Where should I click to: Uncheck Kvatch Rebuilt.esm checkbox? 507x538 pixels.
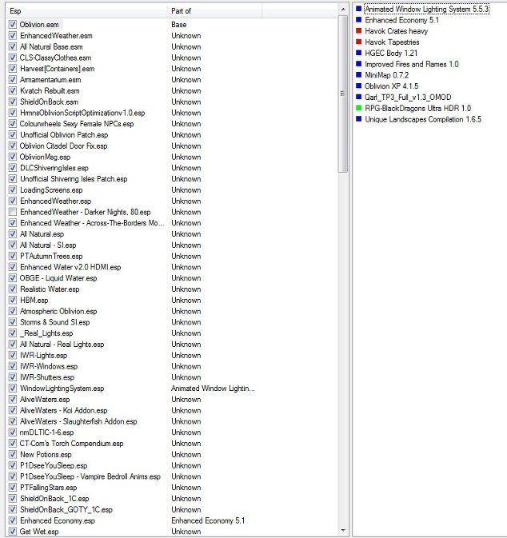(13, 90)
